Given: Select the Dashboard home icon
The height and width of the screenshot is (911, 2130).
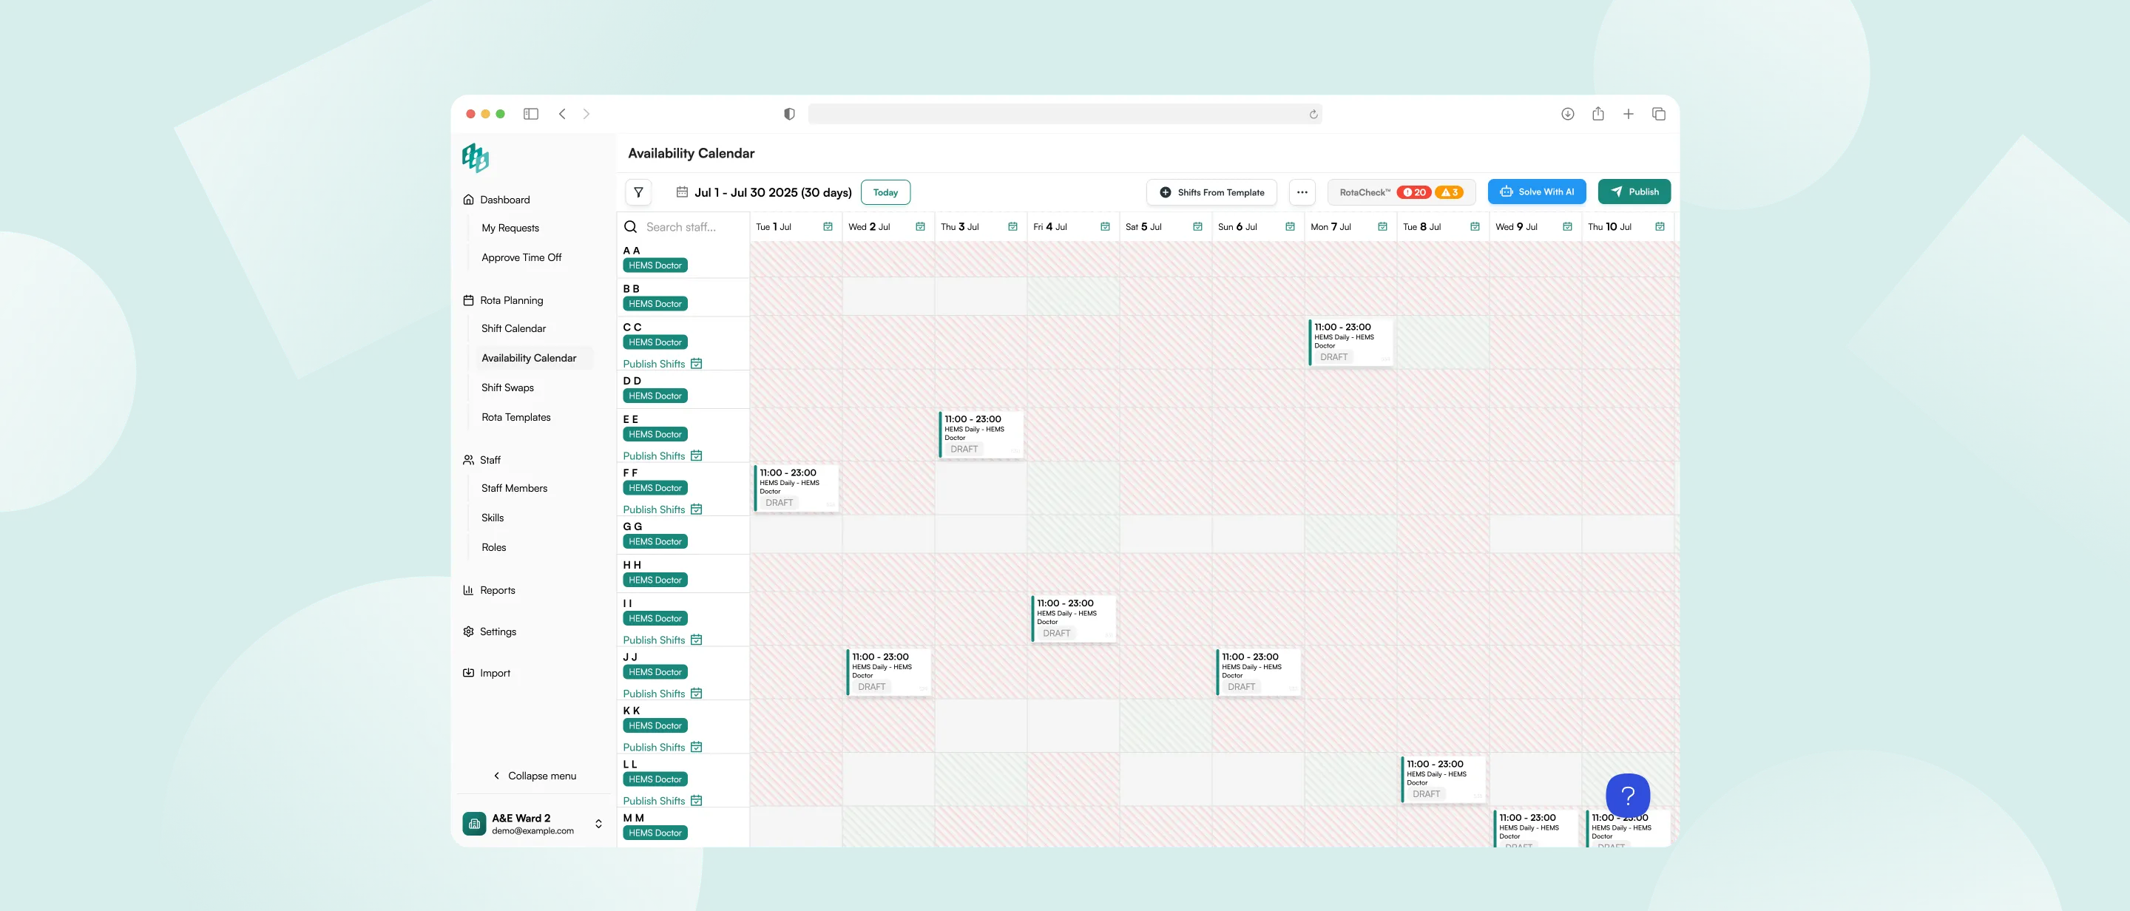Looking at the screenshot, I should click(x=468, y=199).
